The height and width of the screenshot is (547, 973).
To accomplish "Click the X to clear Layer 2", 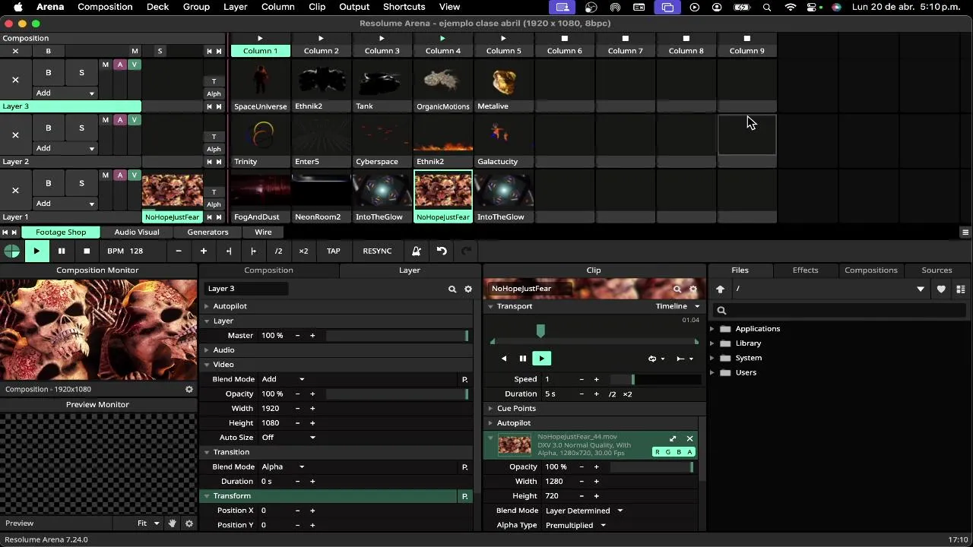I will pos(15,135).
